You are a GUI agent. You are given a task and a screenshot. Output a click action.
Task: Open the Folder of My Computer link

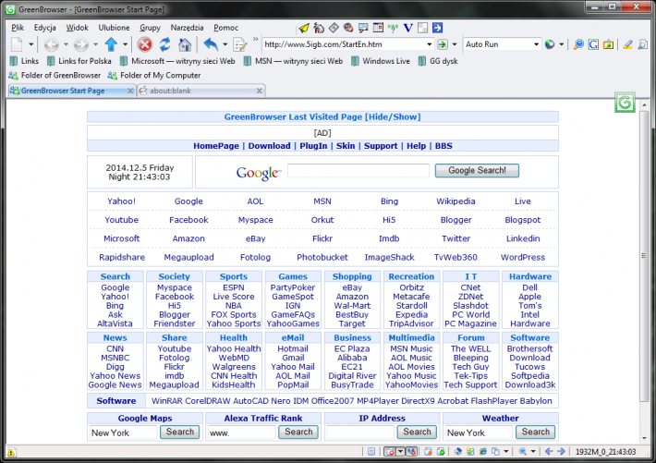154,76
